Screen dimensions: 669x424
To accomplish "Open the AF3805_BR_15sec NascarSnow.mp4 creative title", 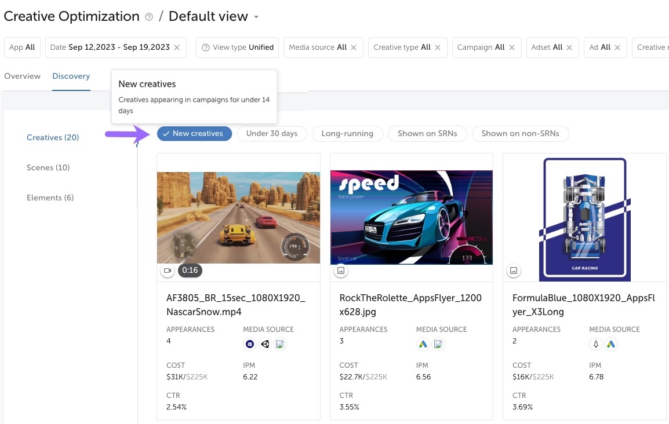I will pos(236,305).
